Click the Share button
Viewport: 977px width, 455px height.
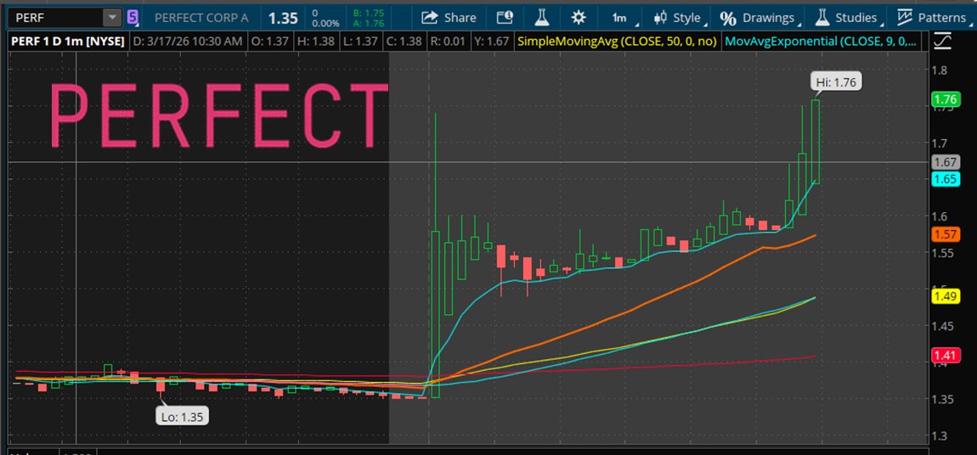click(x=449, y=18)
